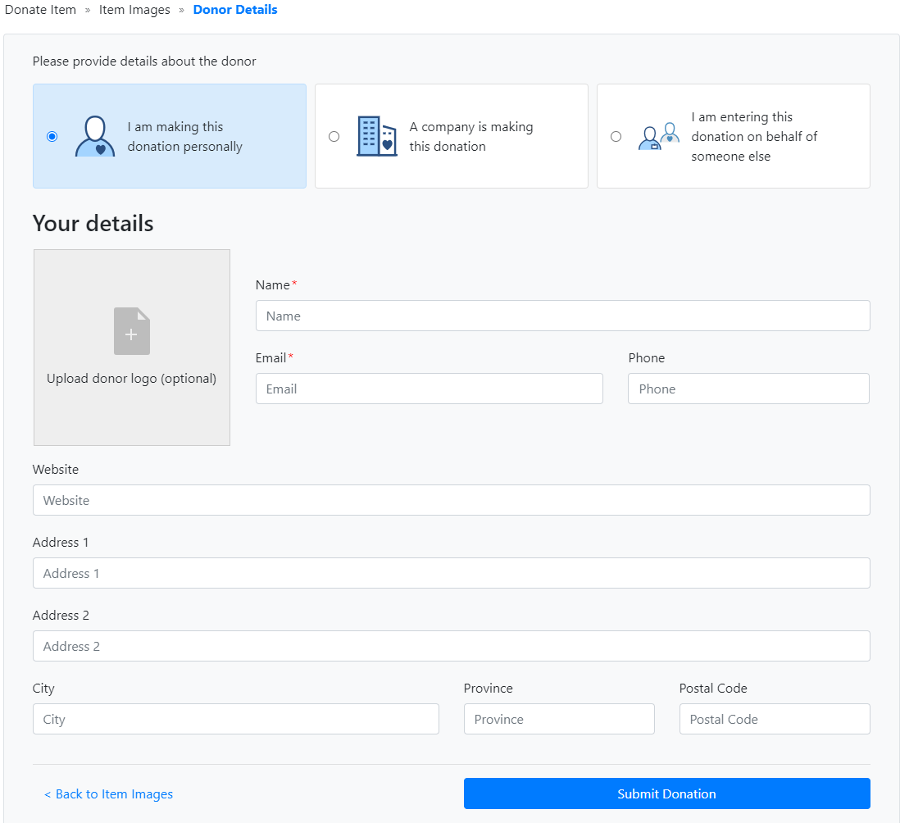Focus the Website field
The width and height of the screenshot is (900, 823).
pos(451,500)
